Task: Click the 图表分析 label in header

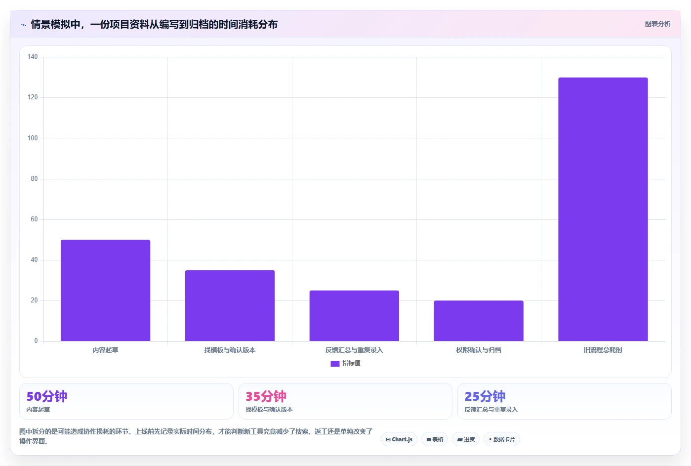Action: 657,24
